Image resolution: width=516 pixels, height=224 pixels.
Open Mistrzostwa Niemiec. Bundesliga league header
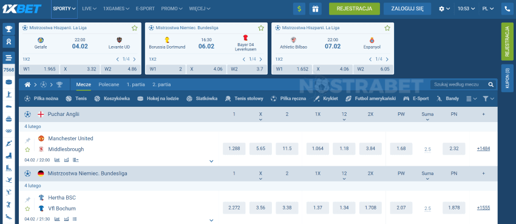87,174
